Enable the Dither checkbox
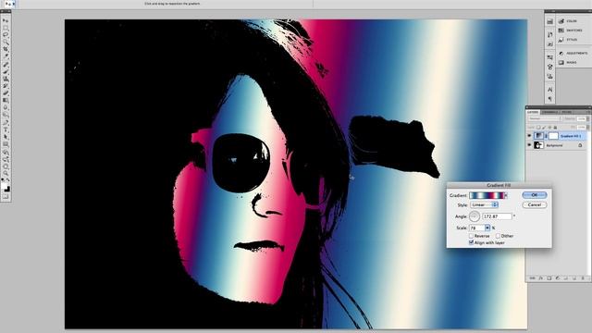 [x=498, y=236]
